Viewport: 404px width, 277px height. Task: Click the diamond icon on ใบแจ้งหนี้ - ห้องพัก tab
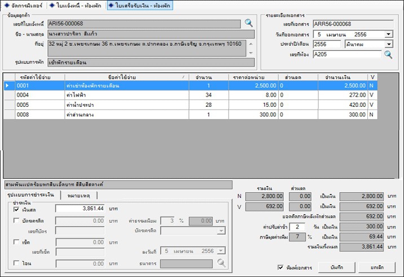(x=52, y=5)
